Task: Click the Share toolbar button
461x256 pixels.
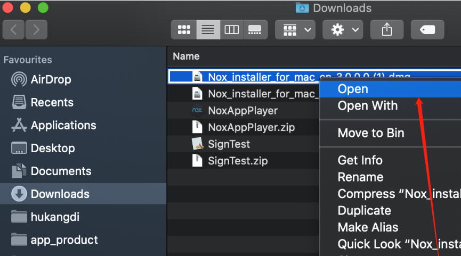Action: (x=387, y=30)
